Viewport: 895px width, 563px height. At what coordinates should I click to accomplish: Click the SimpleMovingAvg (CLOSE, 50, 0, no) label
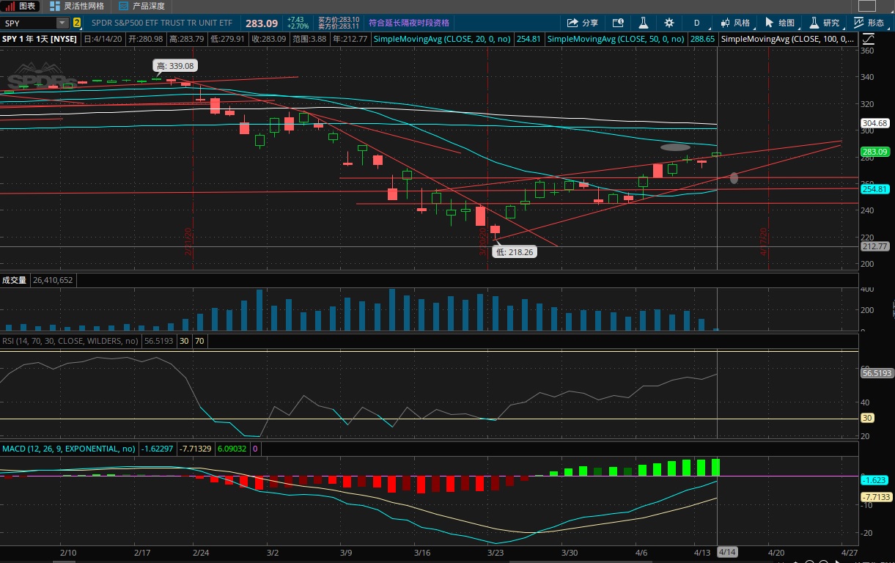click(617, 39)
